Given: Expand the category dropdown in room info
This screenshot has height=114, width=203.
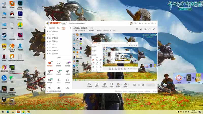Looking at the screenshot, I should [99, 31].
